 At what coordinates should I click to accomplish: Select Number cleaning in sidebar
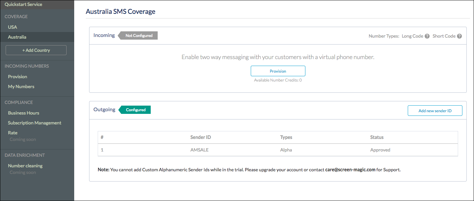pos(25,166)
